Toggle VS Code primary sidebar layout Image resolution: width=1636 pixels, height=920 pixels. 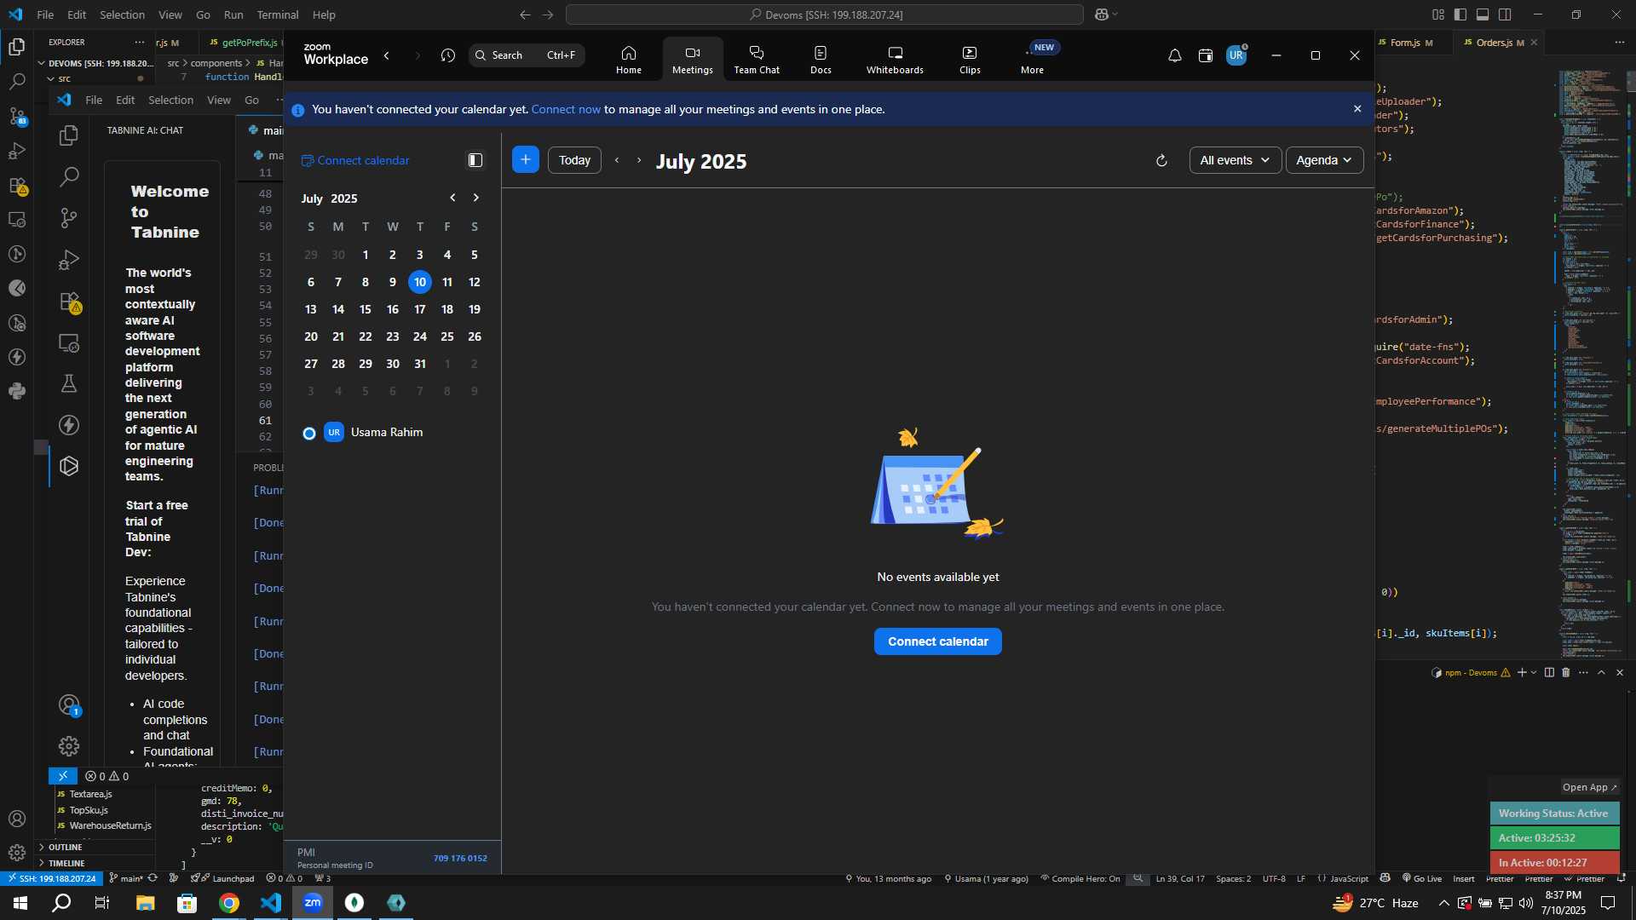point(1460,14)
